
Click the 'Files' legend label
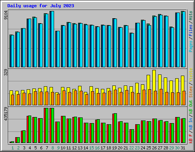click(x=191, y=30)
